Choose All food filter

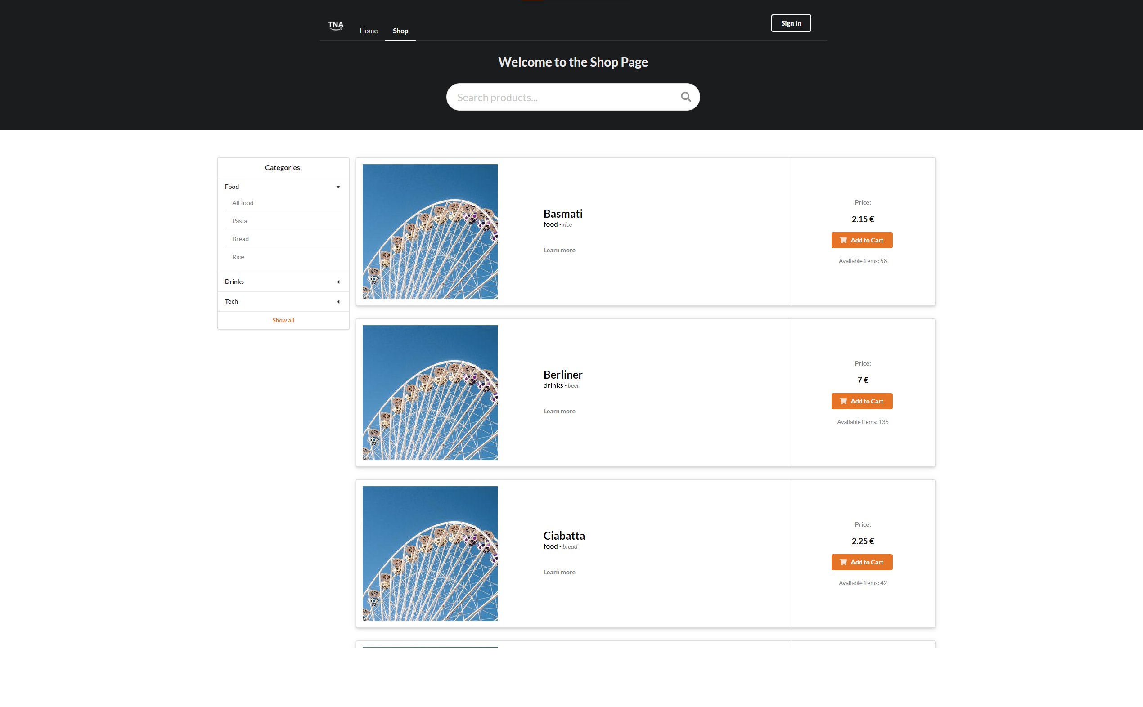243,203
